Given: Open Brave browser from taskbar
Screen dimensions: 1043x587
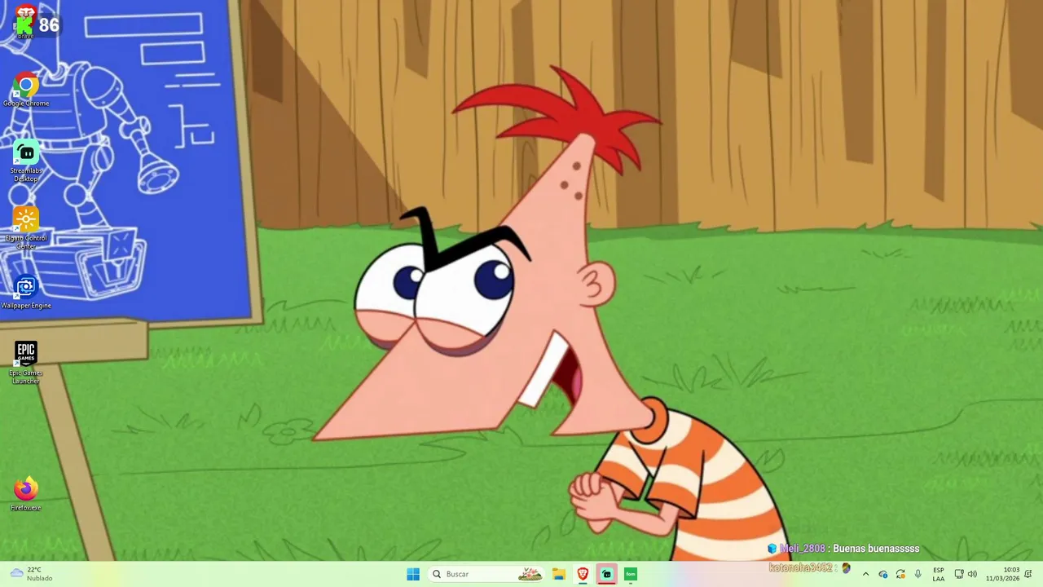Looking at the screenshot, I should [583, 574].
